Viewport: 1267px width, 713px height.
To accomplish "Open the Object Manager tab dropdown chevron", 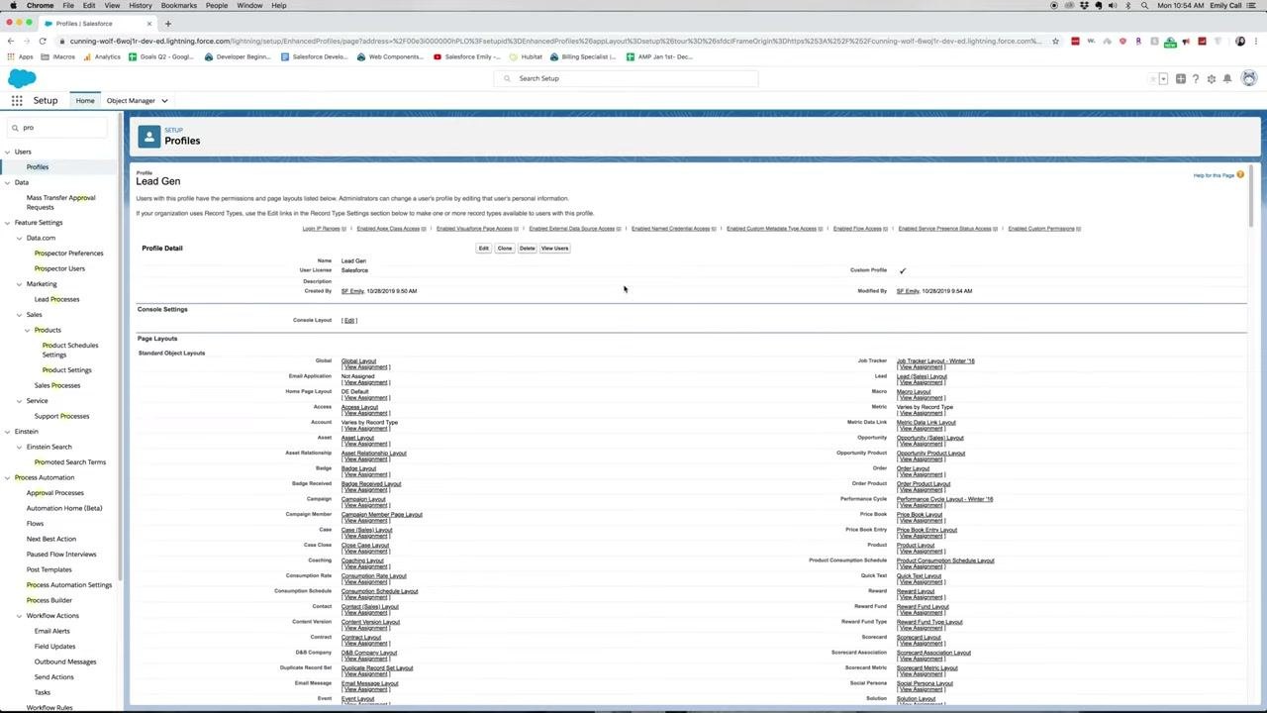I will [164, 101].
